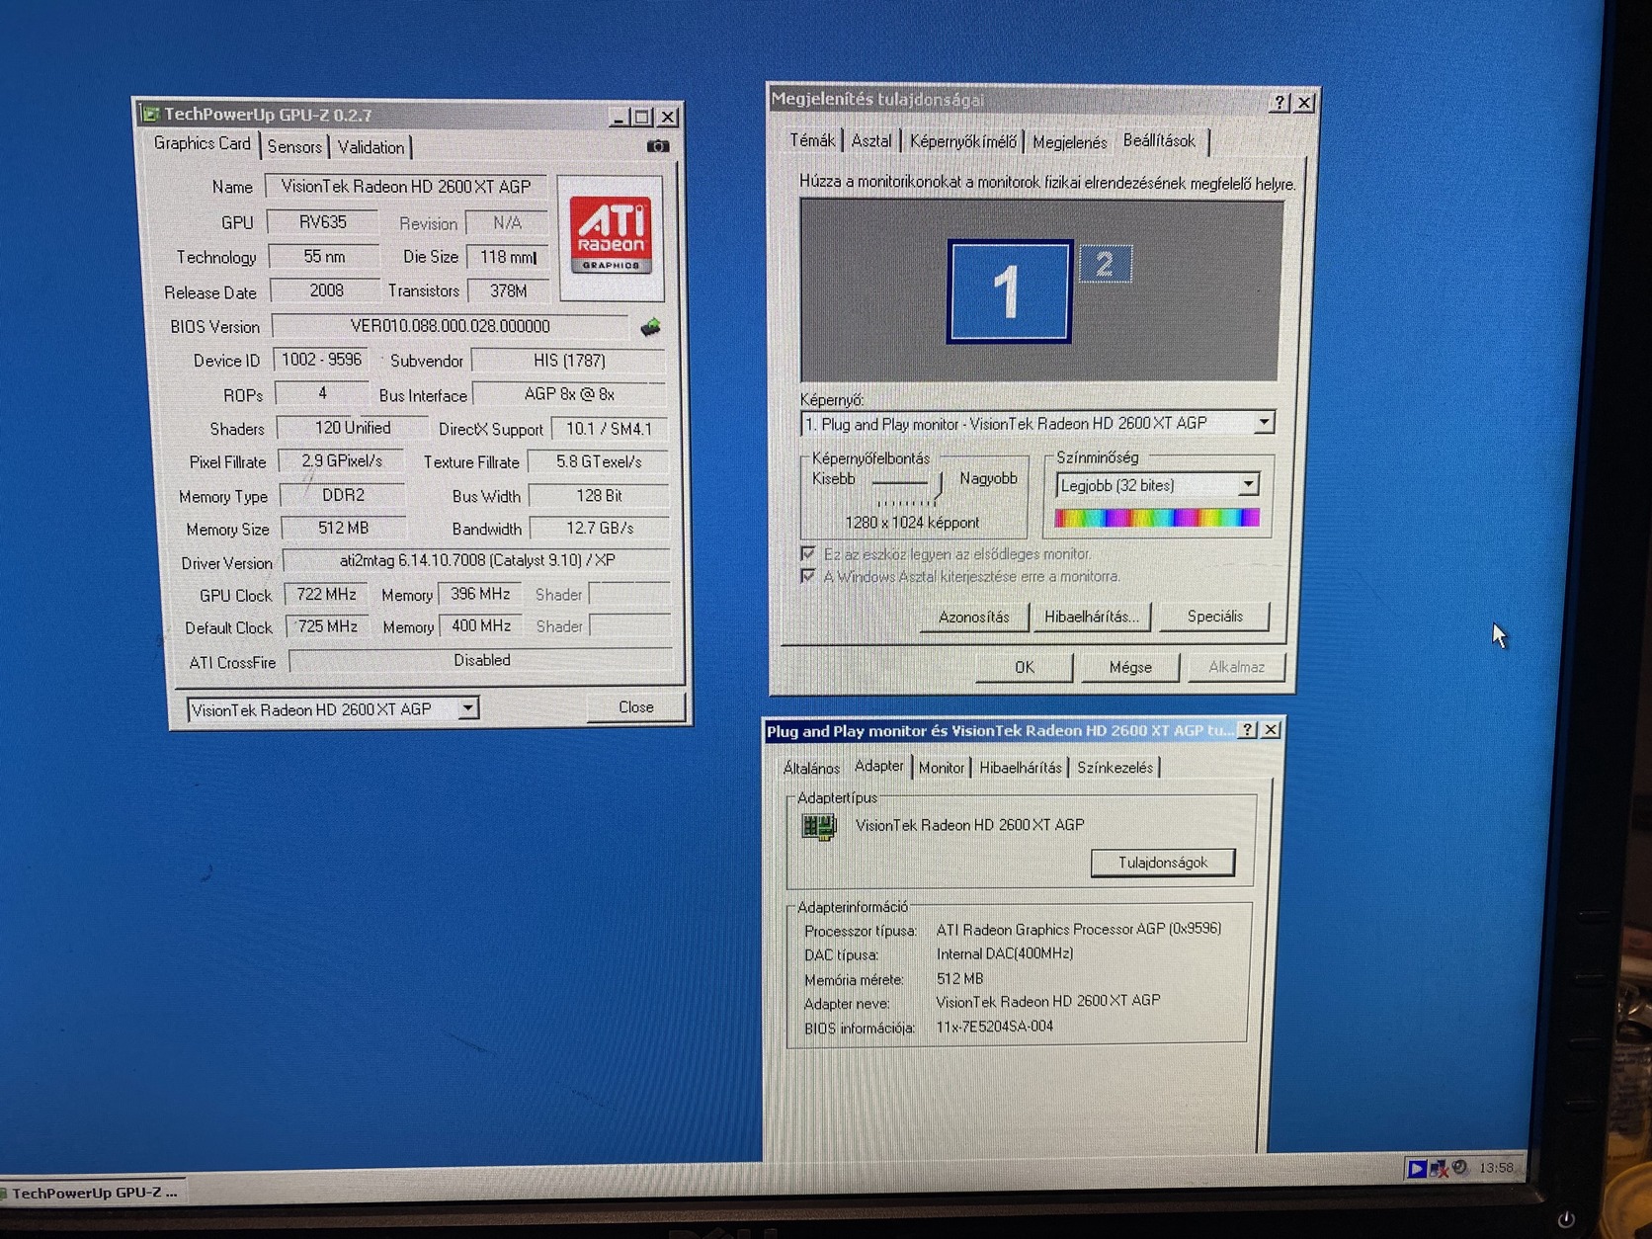Open the Hibaelhárítás tab
This screenshot has width=1652, height=1239.
1020,768
